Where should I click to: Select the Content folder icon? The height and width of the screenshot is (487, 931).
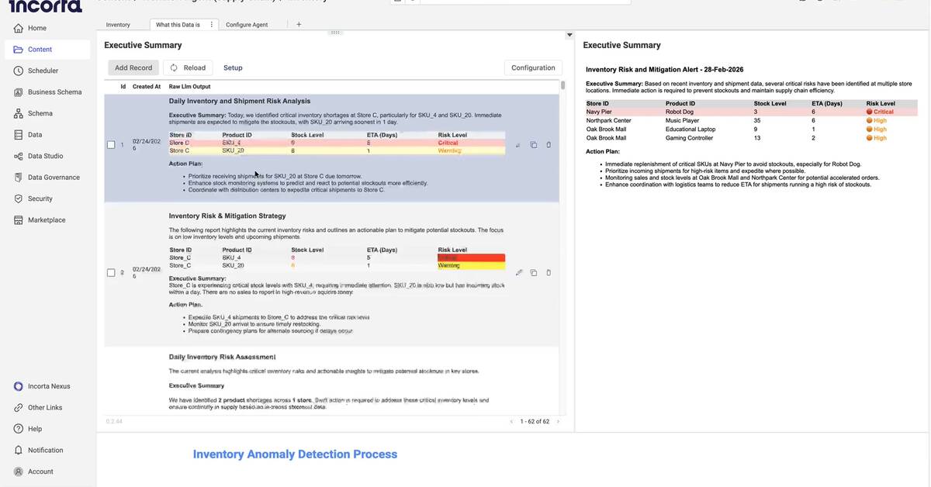pyautogui.click(x=19, y=50)
